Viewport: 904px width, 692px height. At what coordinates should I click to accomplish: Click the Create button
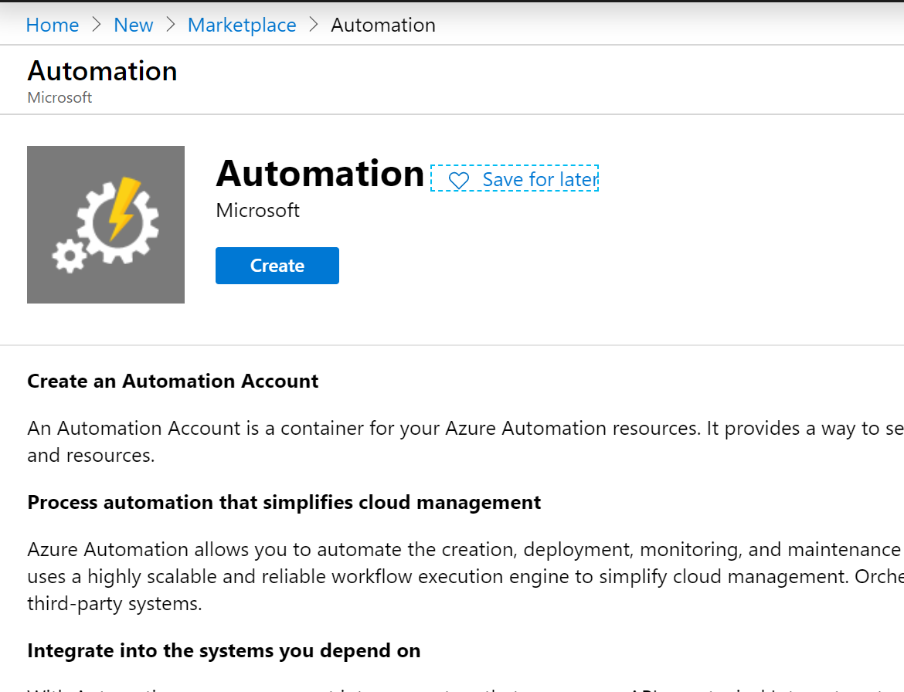click(x=277, y=266)
